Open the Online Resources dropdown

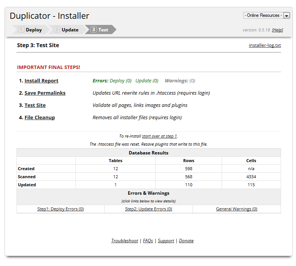pyautogui.click(x=266, y=15)
